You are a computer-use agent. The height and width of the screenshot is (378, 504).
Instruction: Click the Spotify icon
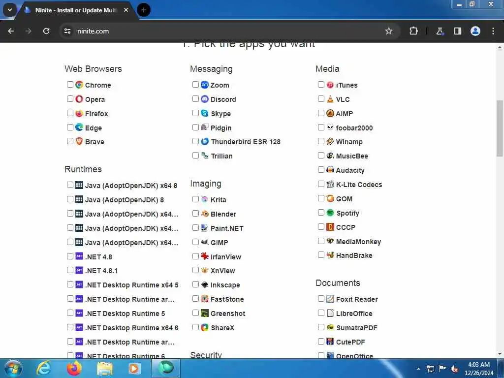[x=330, y=213]
